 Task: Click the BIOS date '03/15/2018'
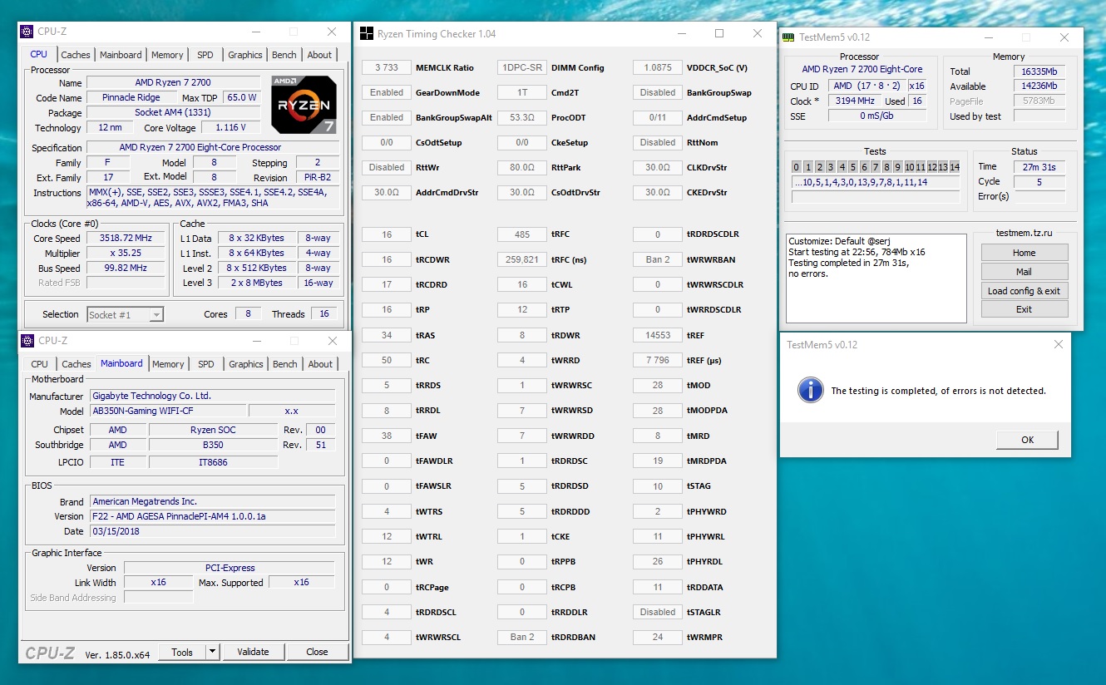click(212, 531)
